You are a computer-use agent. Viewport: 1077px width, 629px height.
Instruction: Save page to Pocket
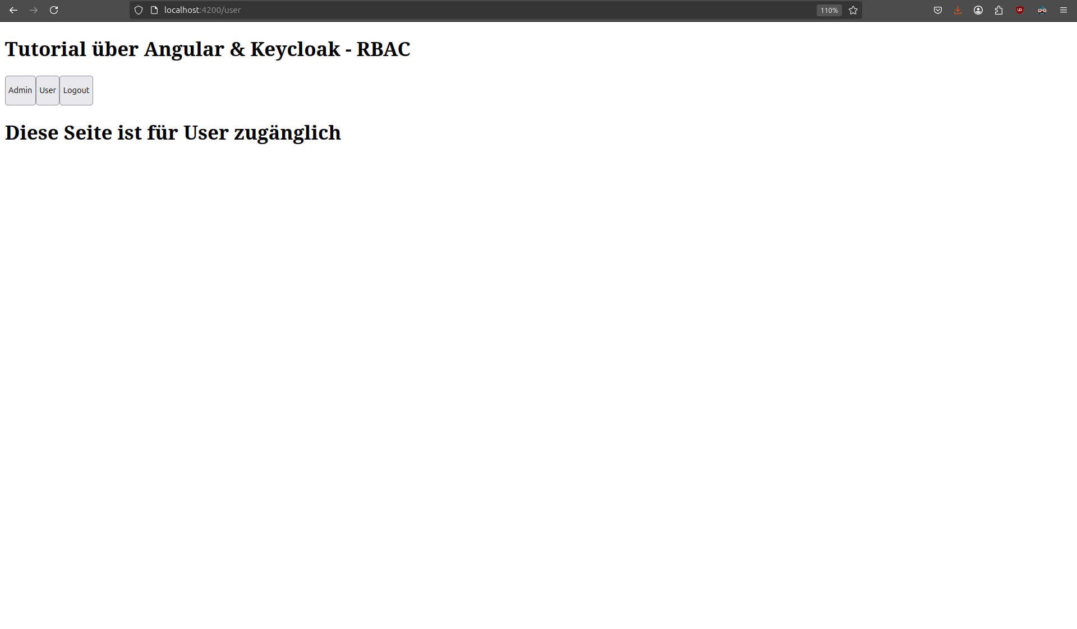tap(938, 10)
